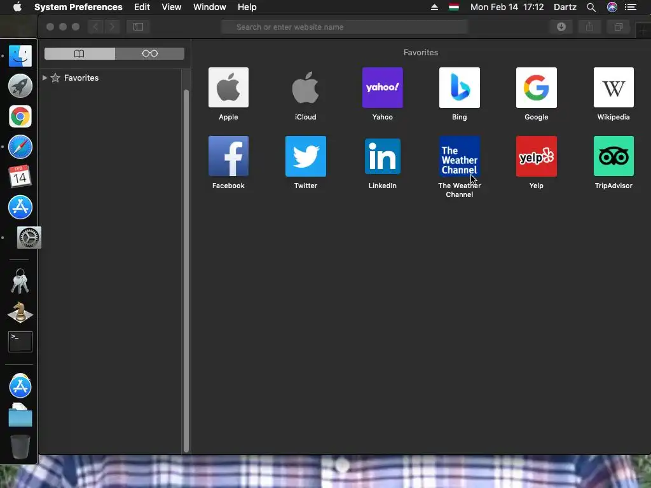Open Launchpad from the Dock
The height and width of the screenshot is (488, 651).
click(20, 86)
